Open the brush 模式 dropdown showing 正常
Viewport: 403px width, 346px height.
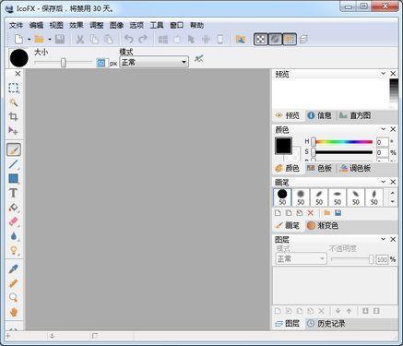click(x=154, y=63)
